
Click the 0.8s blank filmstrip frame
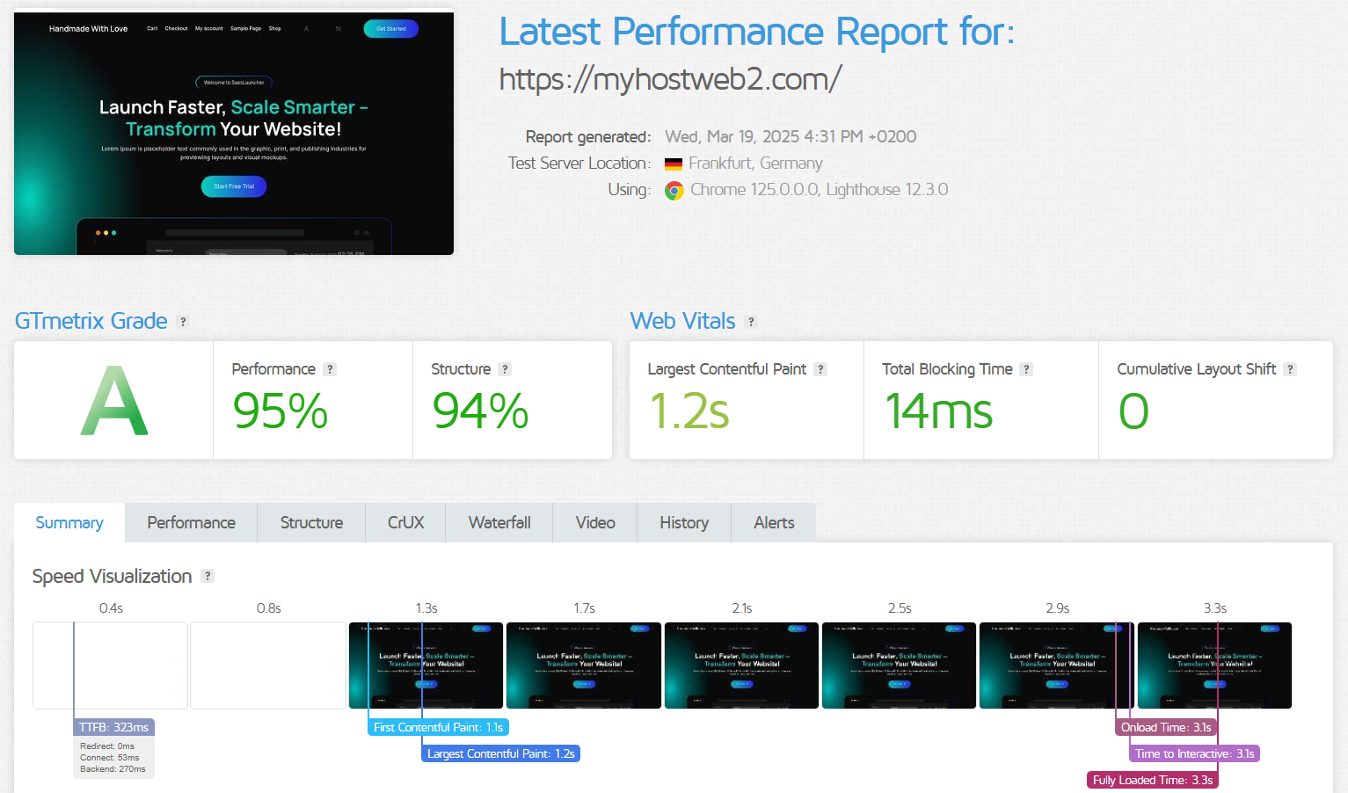(268, 666)
